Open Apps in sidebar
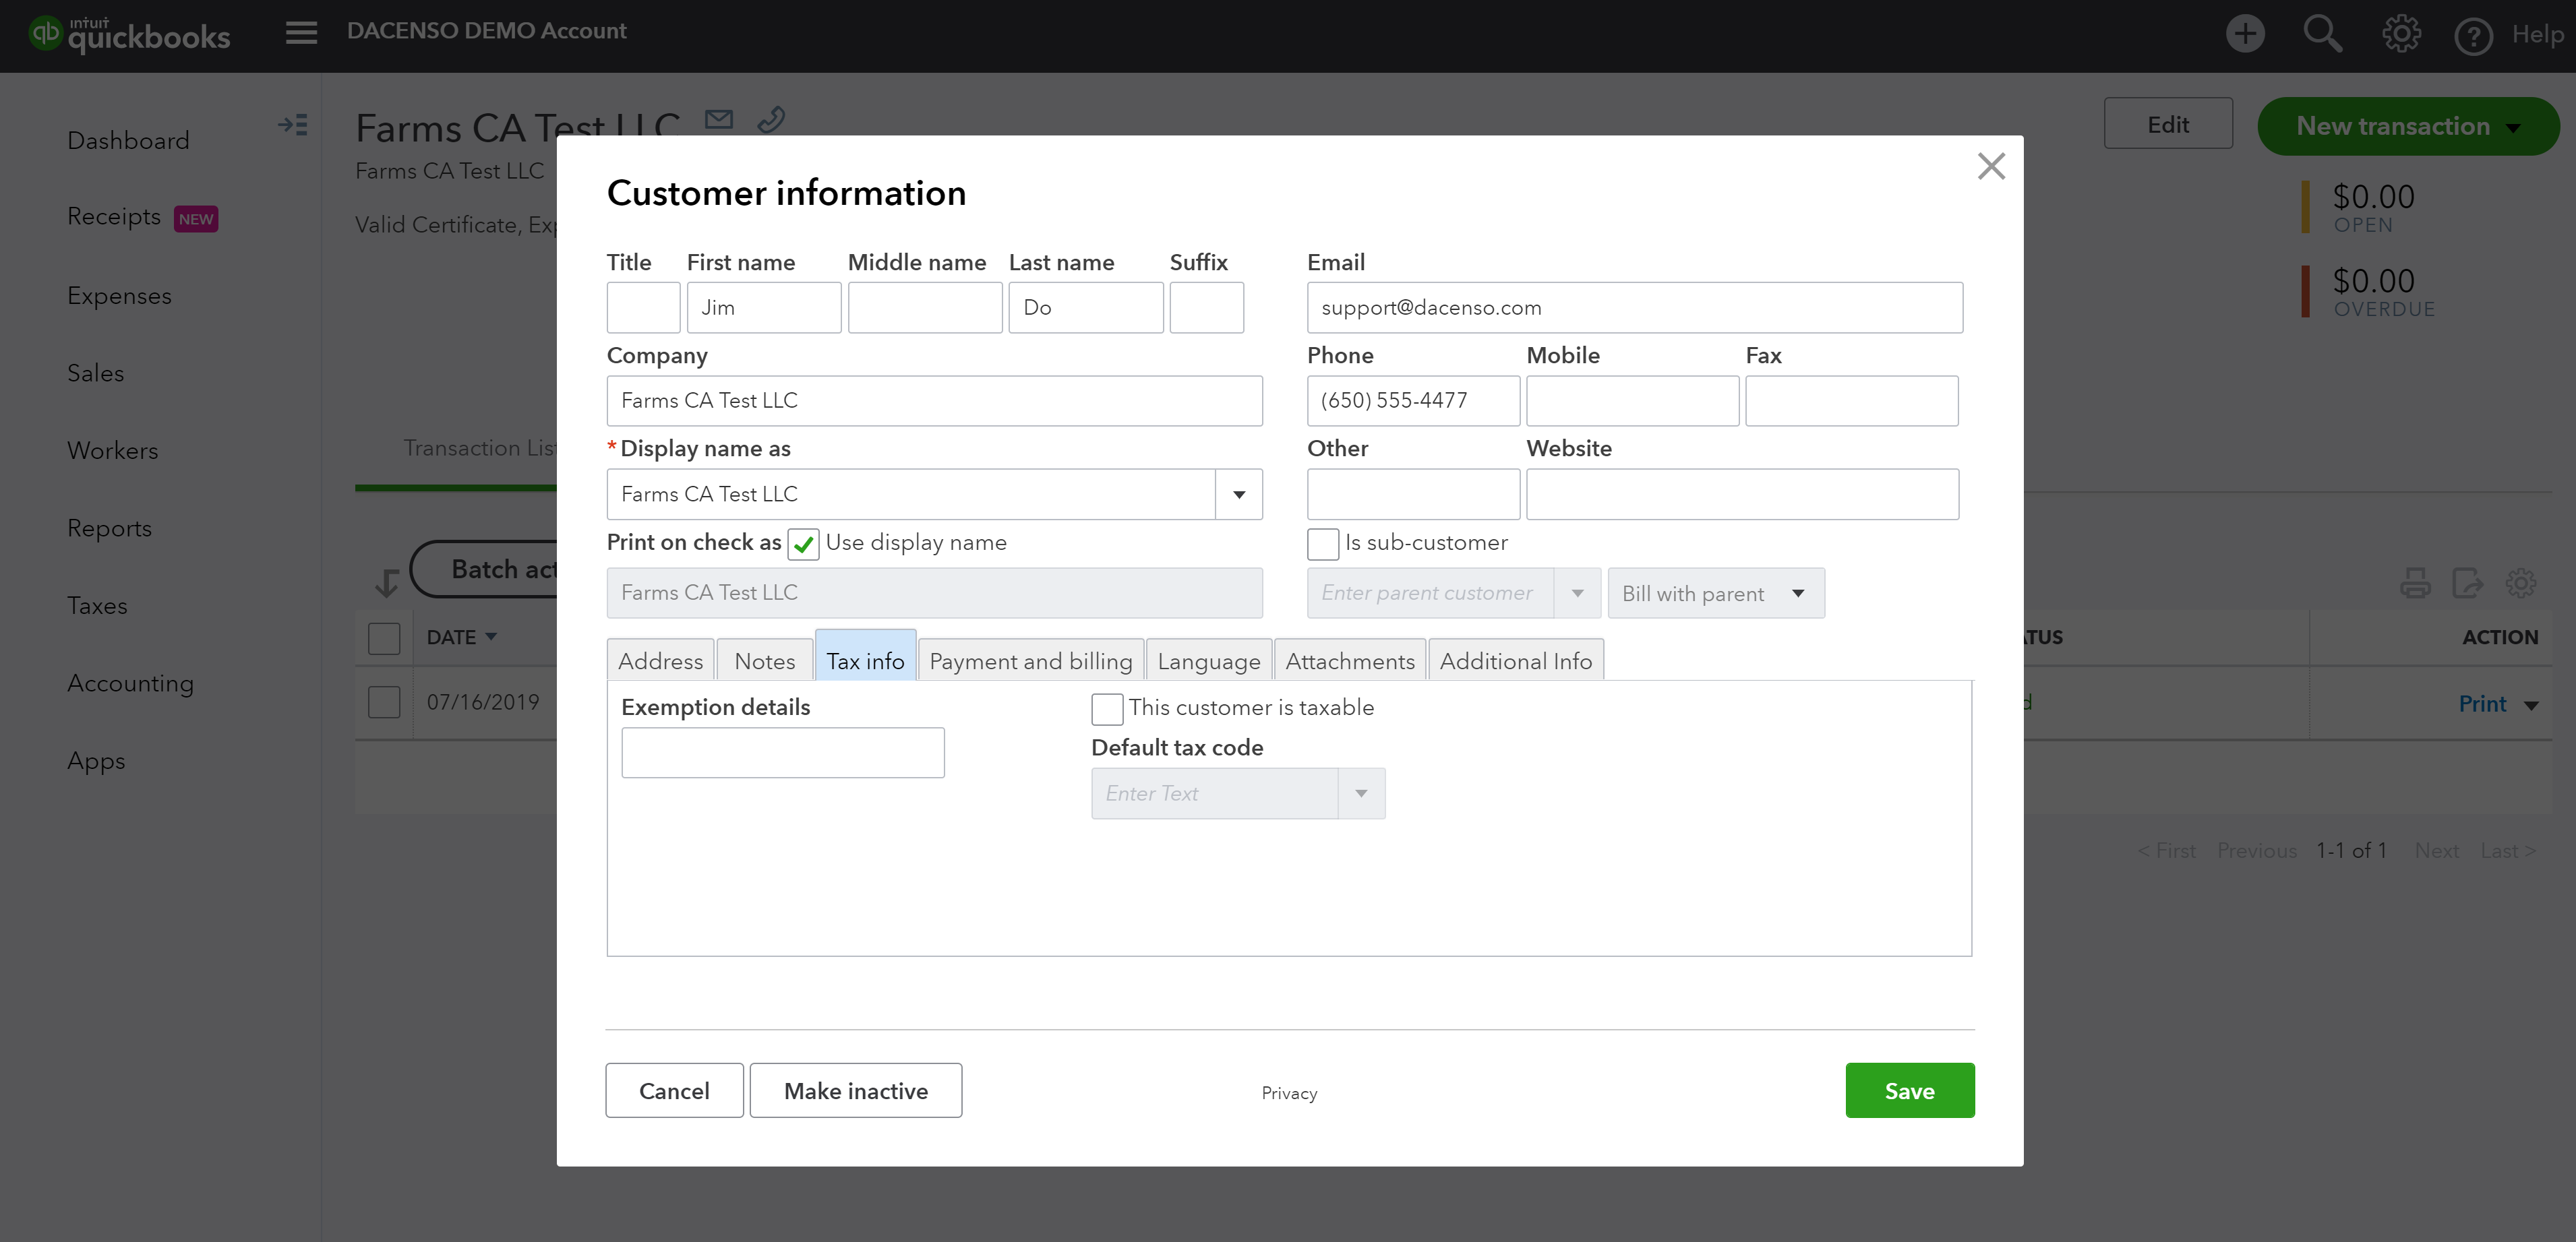The image size is (2576, 1242). [96, 761]
